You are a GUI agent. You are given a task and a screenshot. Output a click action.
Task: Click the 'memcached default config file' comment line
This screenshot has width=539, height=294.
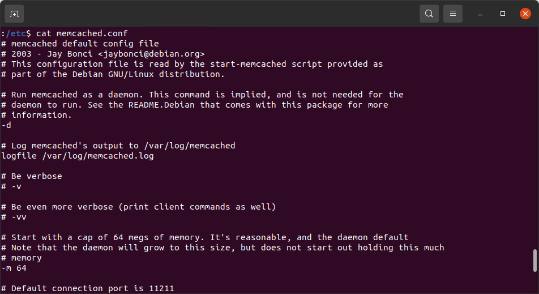point(85,44)
